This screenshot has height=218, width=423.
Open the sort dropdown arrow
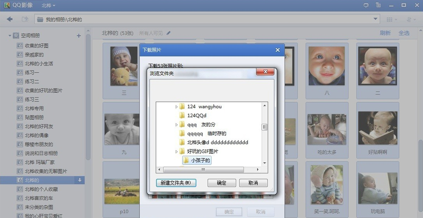pyautogui.click(x=415, y=20)
